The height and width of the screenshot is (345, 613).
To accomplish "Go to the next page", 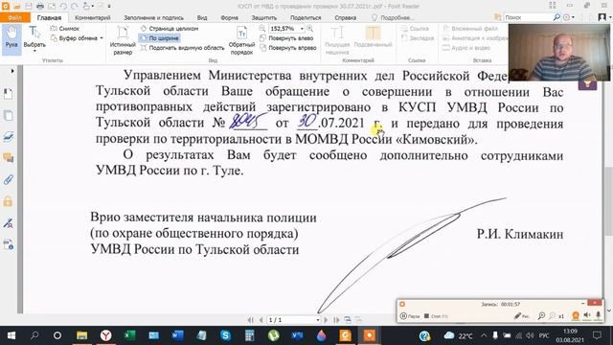I will click(327, 320).
